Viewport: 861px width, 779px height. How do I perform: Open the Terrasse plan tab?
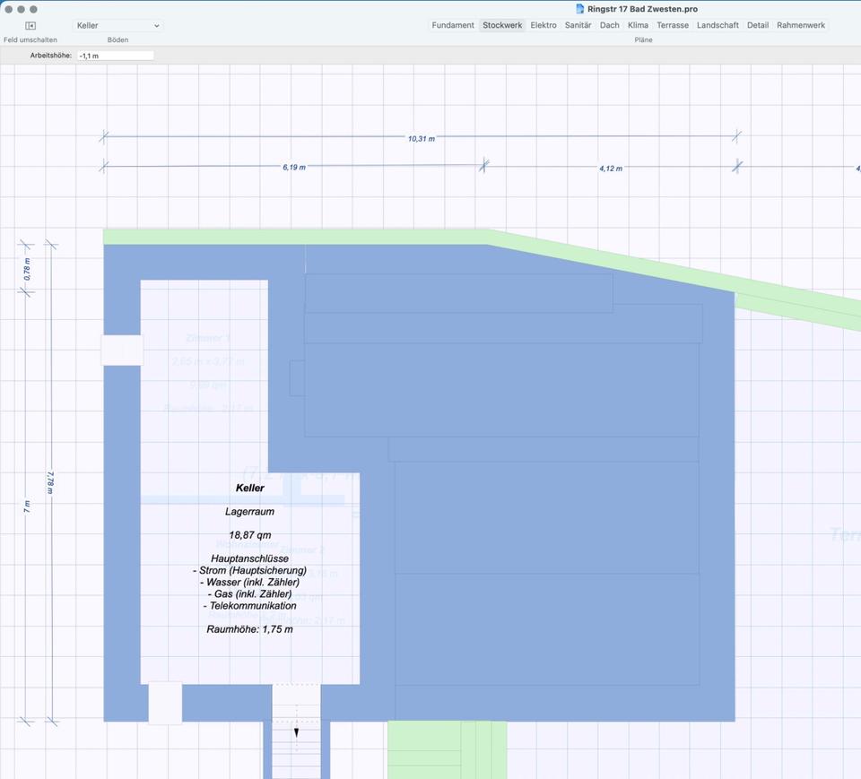[x=673, y=25]
